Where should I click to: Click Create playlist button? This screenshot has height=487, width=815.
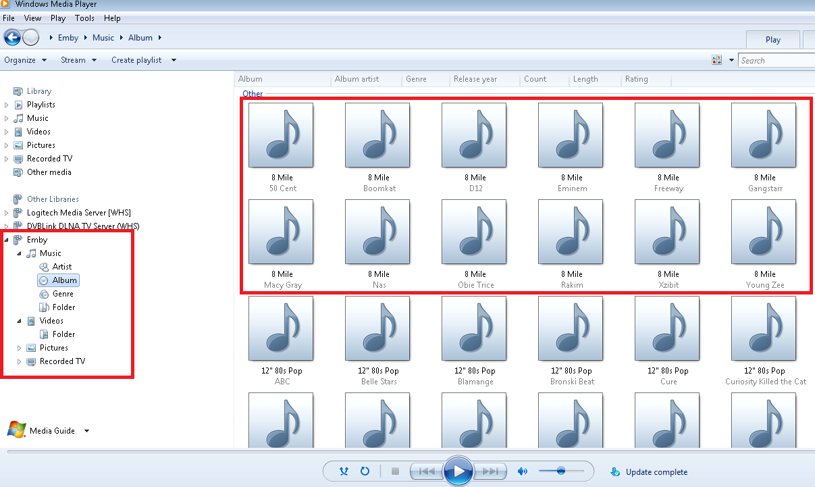[x=136, y=60]
